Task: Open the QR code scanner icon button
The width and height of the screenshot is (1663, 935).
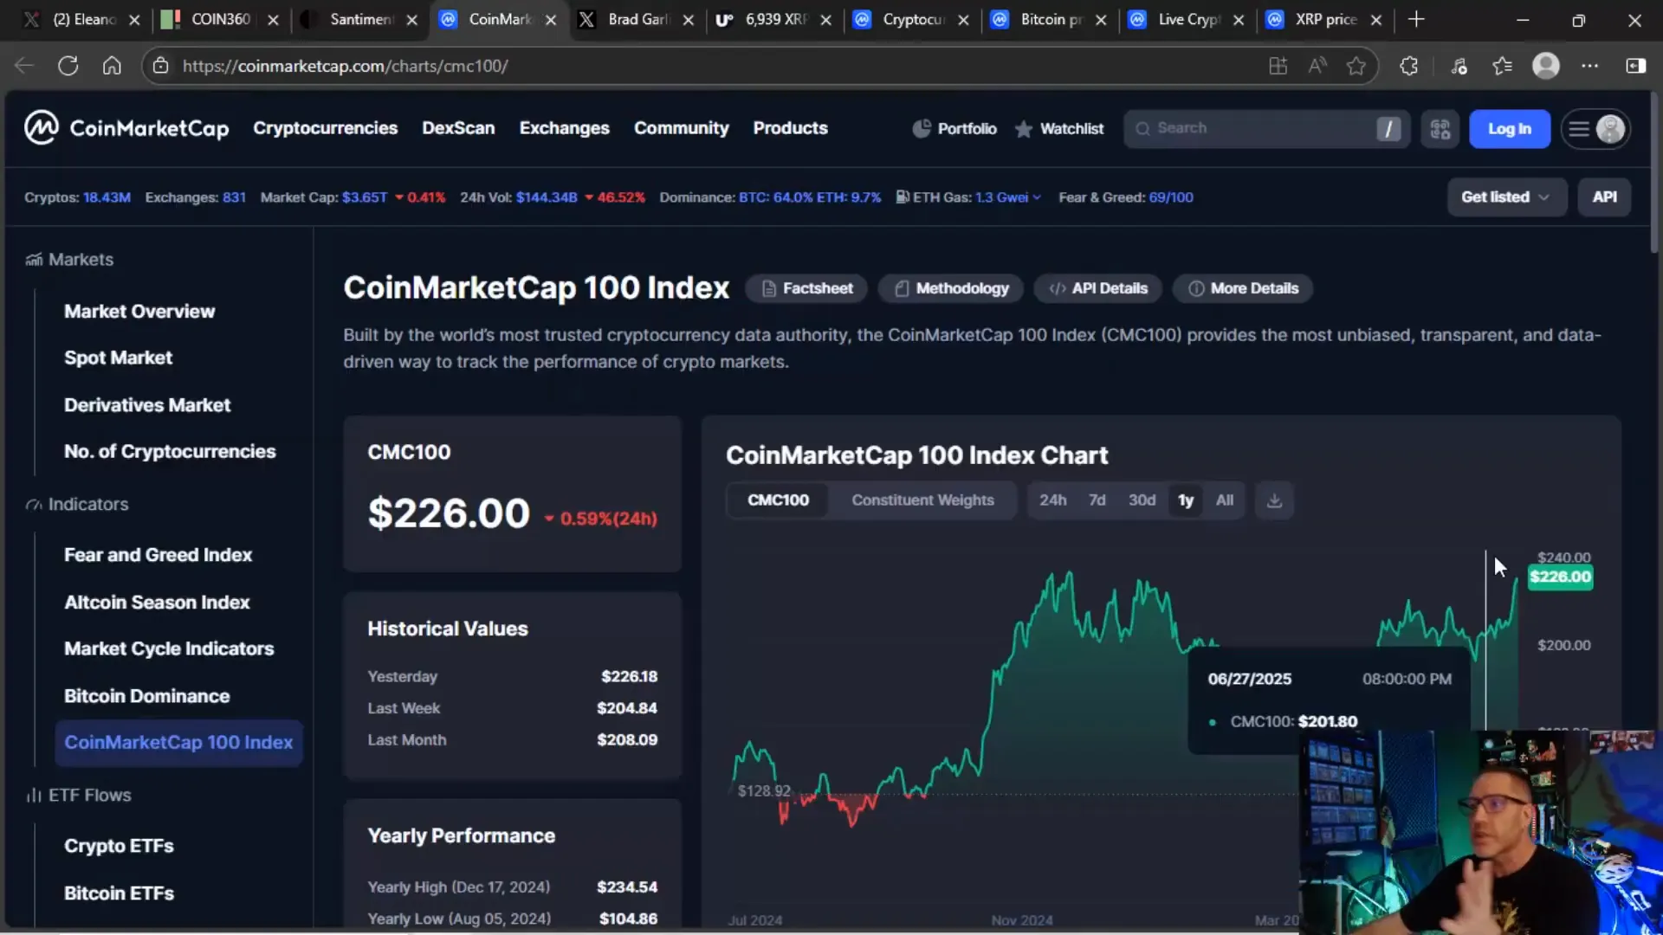Action: tap(1440, 129)
